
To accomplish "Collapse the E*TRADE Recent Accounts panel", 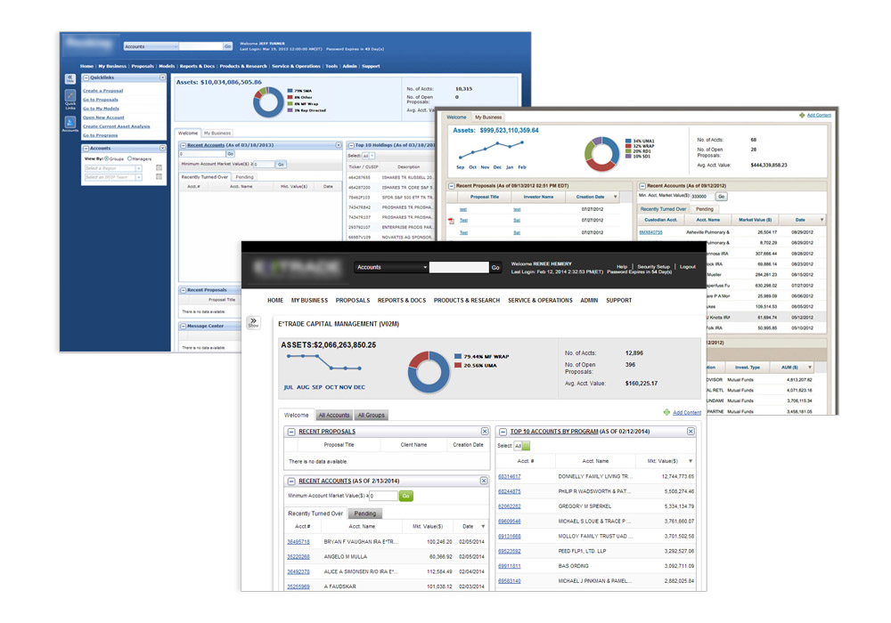I will 291,481.
